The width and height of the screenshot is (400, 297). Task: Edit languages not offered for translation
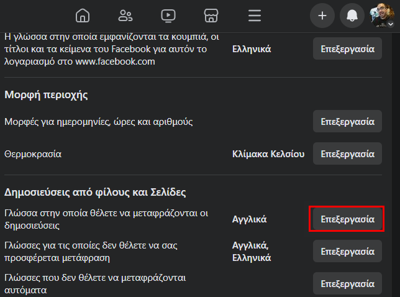click(x=347, y=251)
